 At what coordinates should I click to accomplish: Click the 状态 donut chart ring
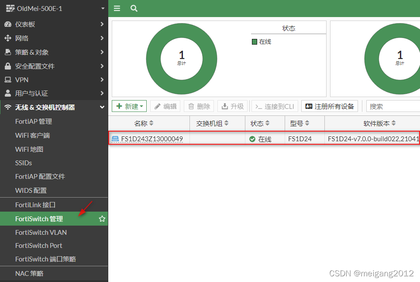pyautogui.click(x=154, y=59)
